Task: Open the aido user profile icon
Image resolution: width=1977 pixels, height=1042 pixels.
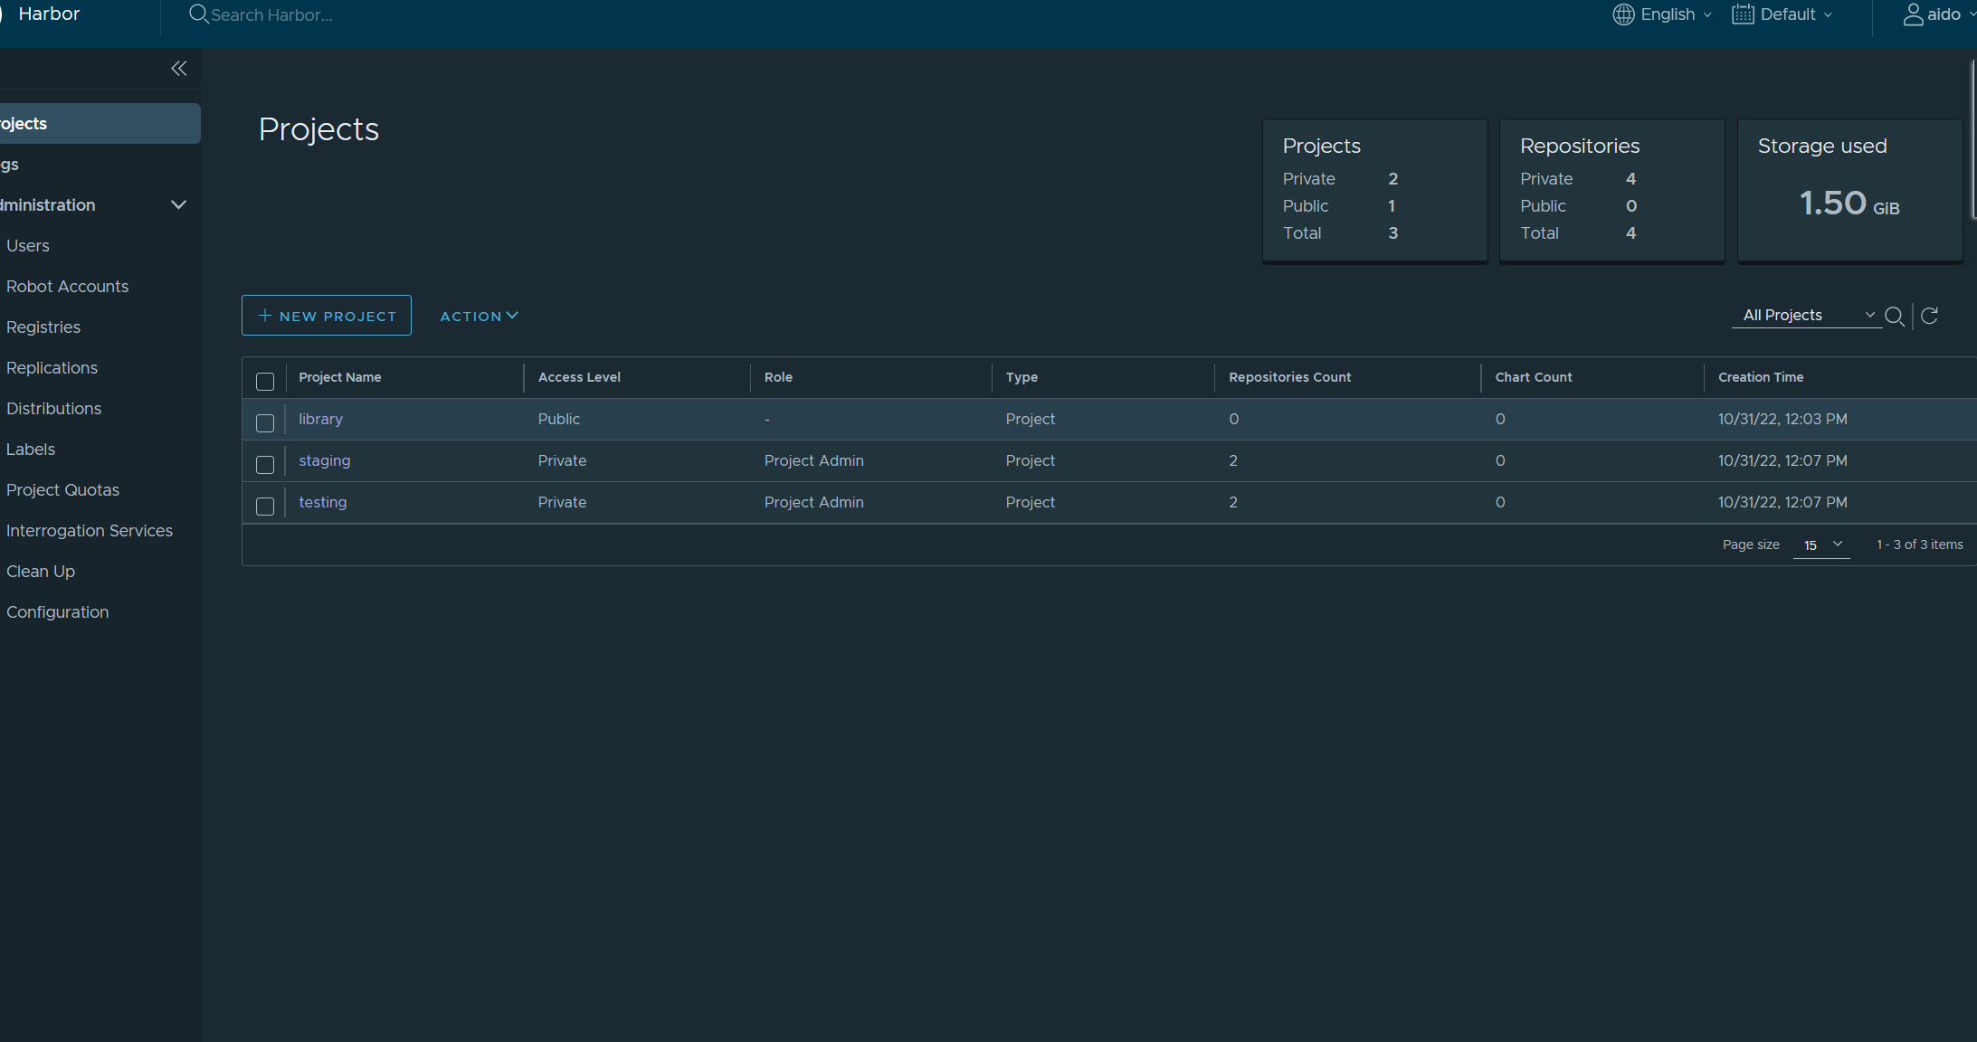Action: 1912,14
